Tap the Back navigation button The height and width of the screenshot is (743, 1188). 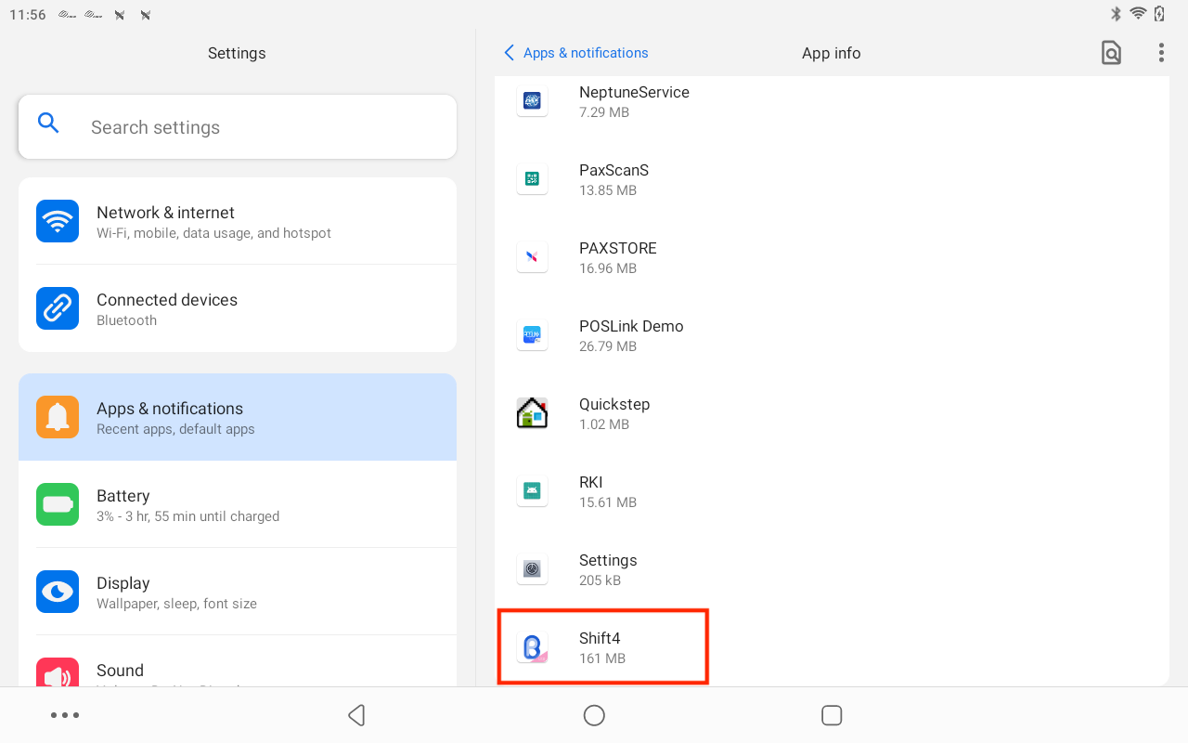[x=356, y=715]
